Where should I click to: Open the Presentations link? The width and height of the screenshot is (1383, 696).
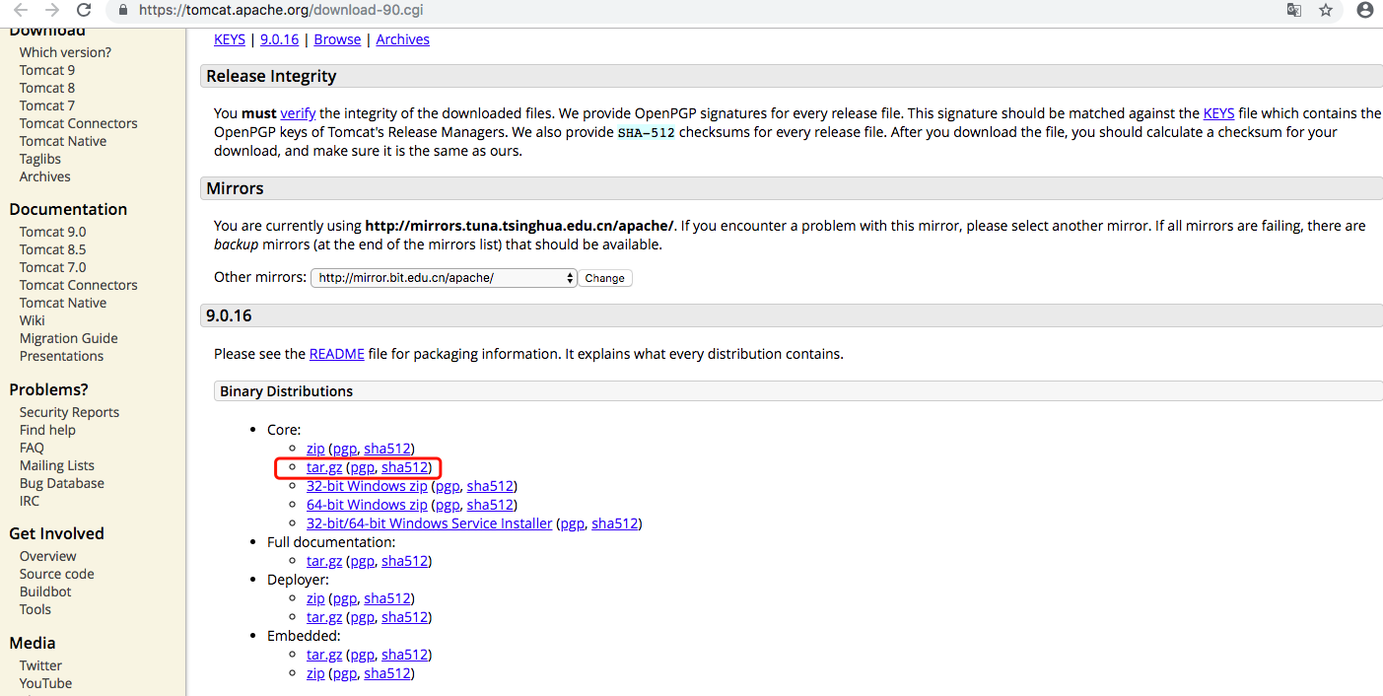tap(62, 356)
